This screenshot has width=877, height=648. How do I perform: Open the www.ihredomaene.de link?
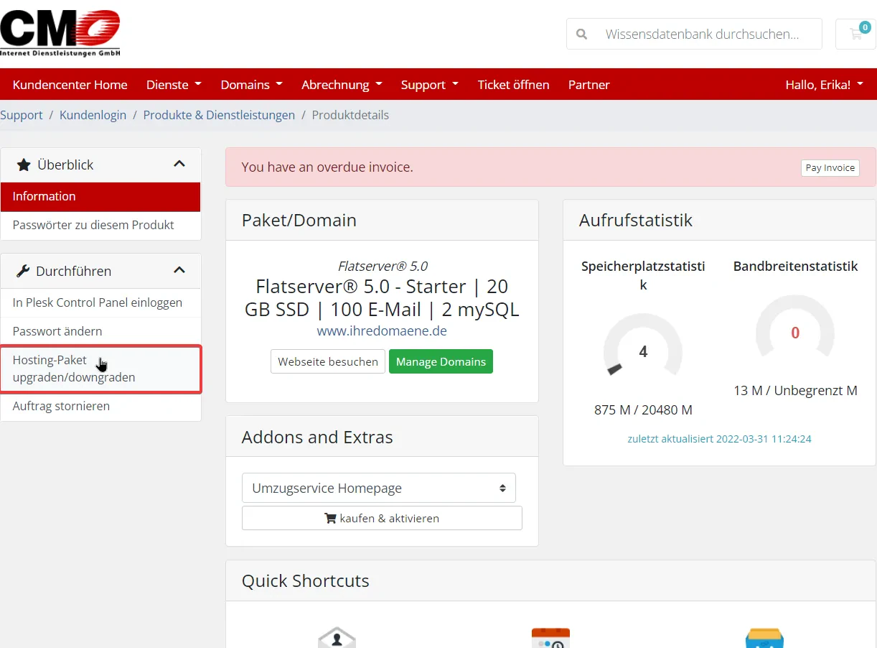tap(382, 331)
